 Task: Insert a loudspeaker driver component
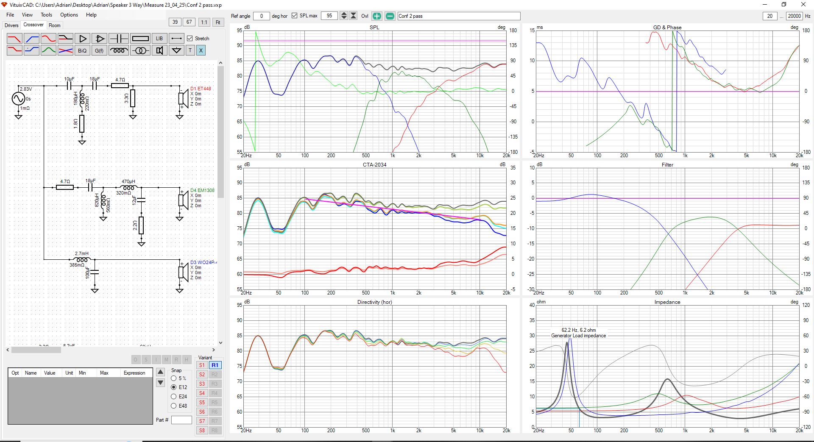point(159,50)
